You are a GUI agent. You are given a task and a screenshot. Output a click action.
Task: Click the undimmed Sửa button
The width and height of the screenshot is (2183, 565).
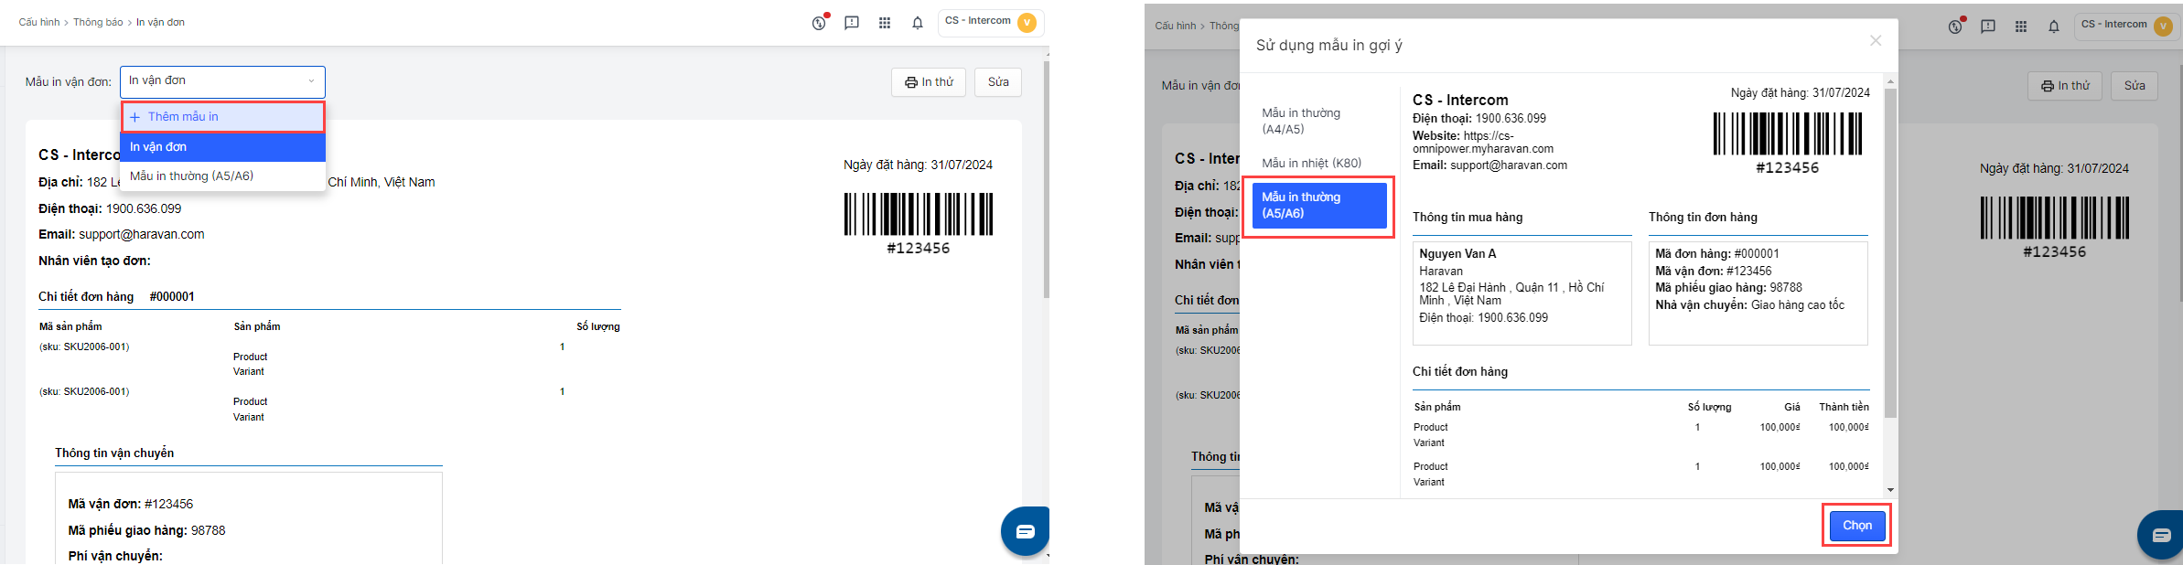tap(998, 82)
